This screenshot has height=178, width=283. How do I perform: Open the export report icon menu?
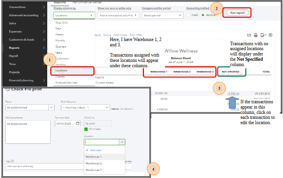pos(263,35)
